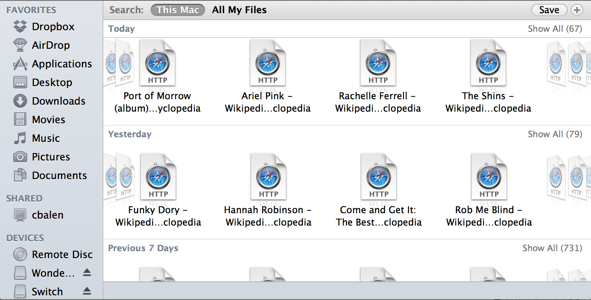
Task: Open Dropbox icon in Favorites sidebar
Action: tap(20, 26)
